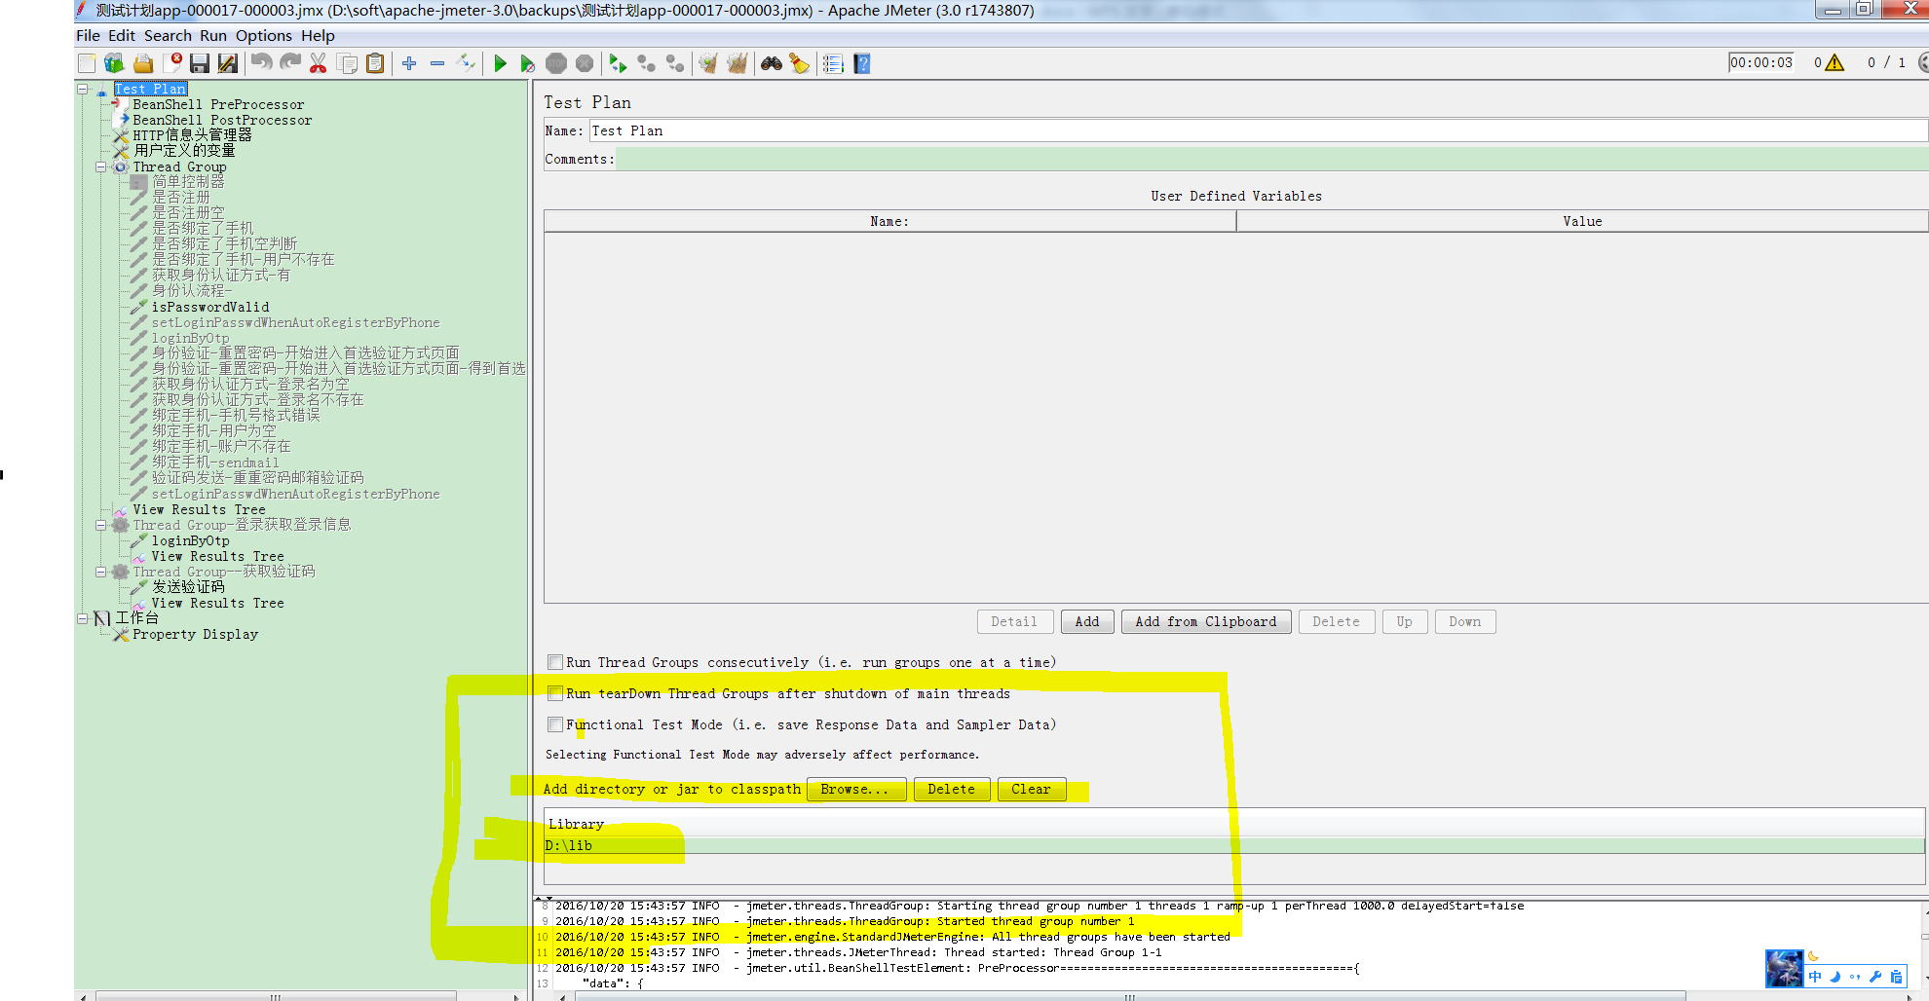Open the Templates icon
This screenshot has height=1001, width=1929.
(x=114, y=63)
